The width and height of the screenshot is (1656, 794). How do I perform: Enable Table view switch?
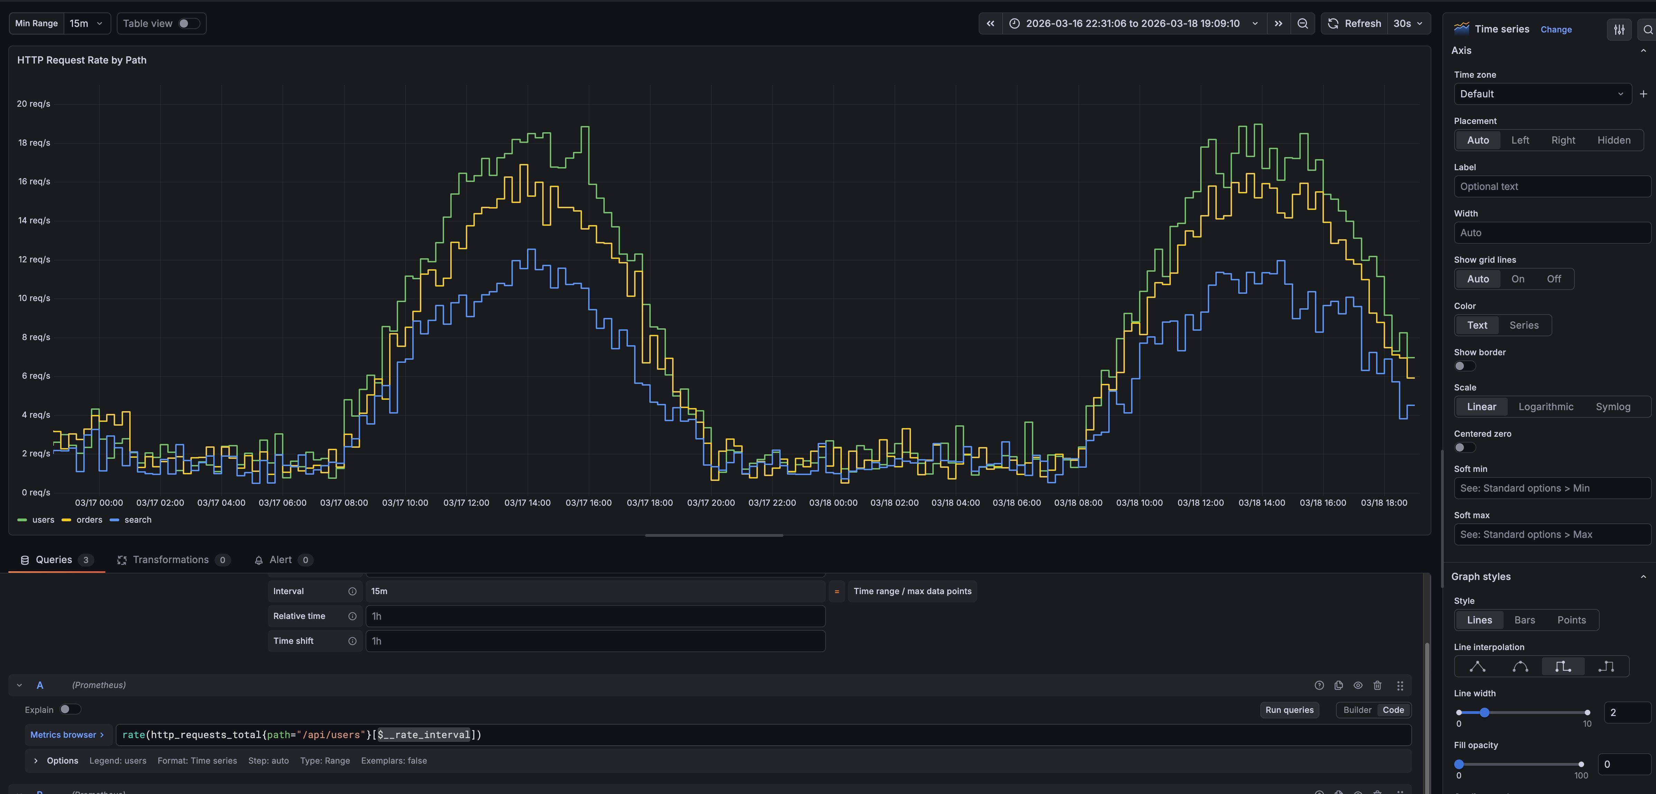188,24
